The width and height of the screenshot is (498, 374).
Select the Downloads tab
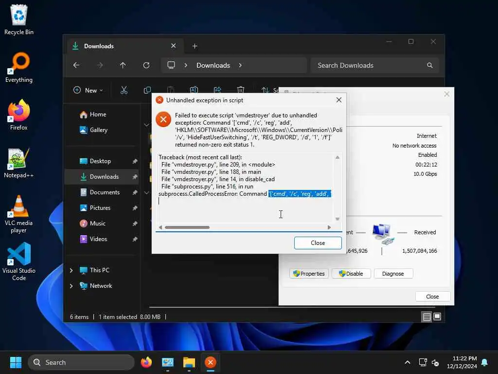[x=124, y=46]
